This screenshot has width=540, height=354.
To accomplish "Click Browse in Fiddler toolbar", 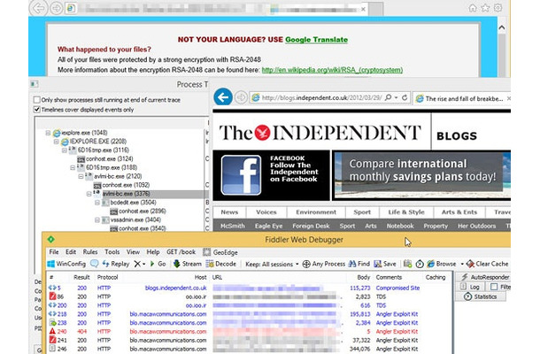I will tap(442, 264).
